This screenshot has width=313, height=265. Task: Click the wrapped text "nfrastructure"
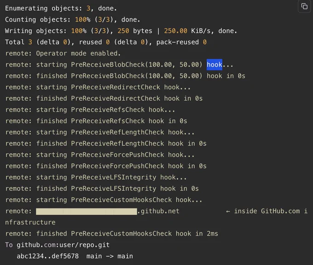point(30,222)
